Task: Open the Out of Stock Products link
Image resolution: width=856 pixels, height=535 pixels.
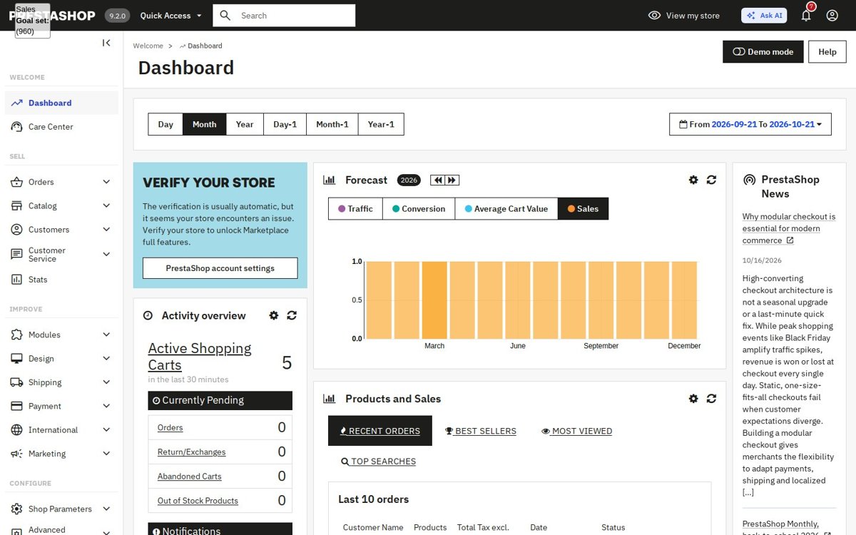Action: [198, 501]
